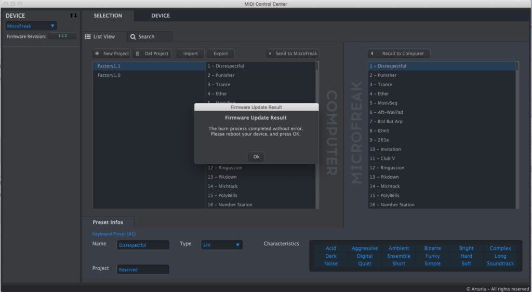Viewport: 532px width, 292px height.
Task: Select the Factory1.0 project
Action: tap(149, 75)
